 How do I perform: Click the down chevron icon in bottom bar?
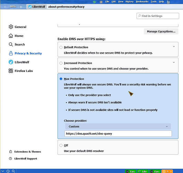(x=3, y=171)
